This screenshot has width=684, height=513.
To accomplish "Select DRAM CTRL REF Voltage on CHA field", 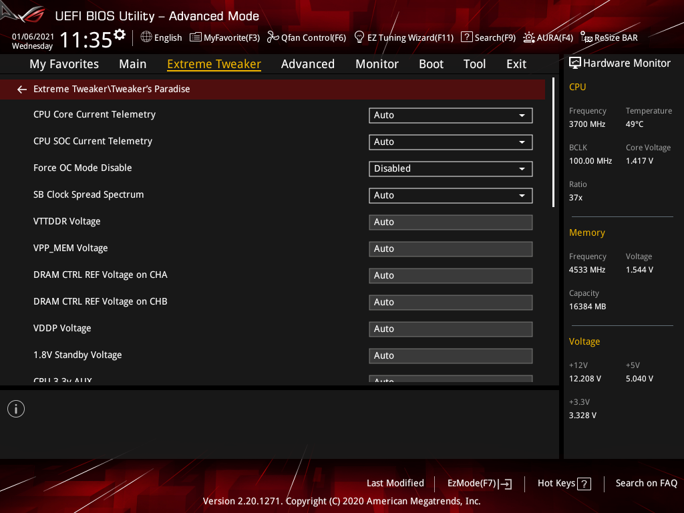I will 451,276.
